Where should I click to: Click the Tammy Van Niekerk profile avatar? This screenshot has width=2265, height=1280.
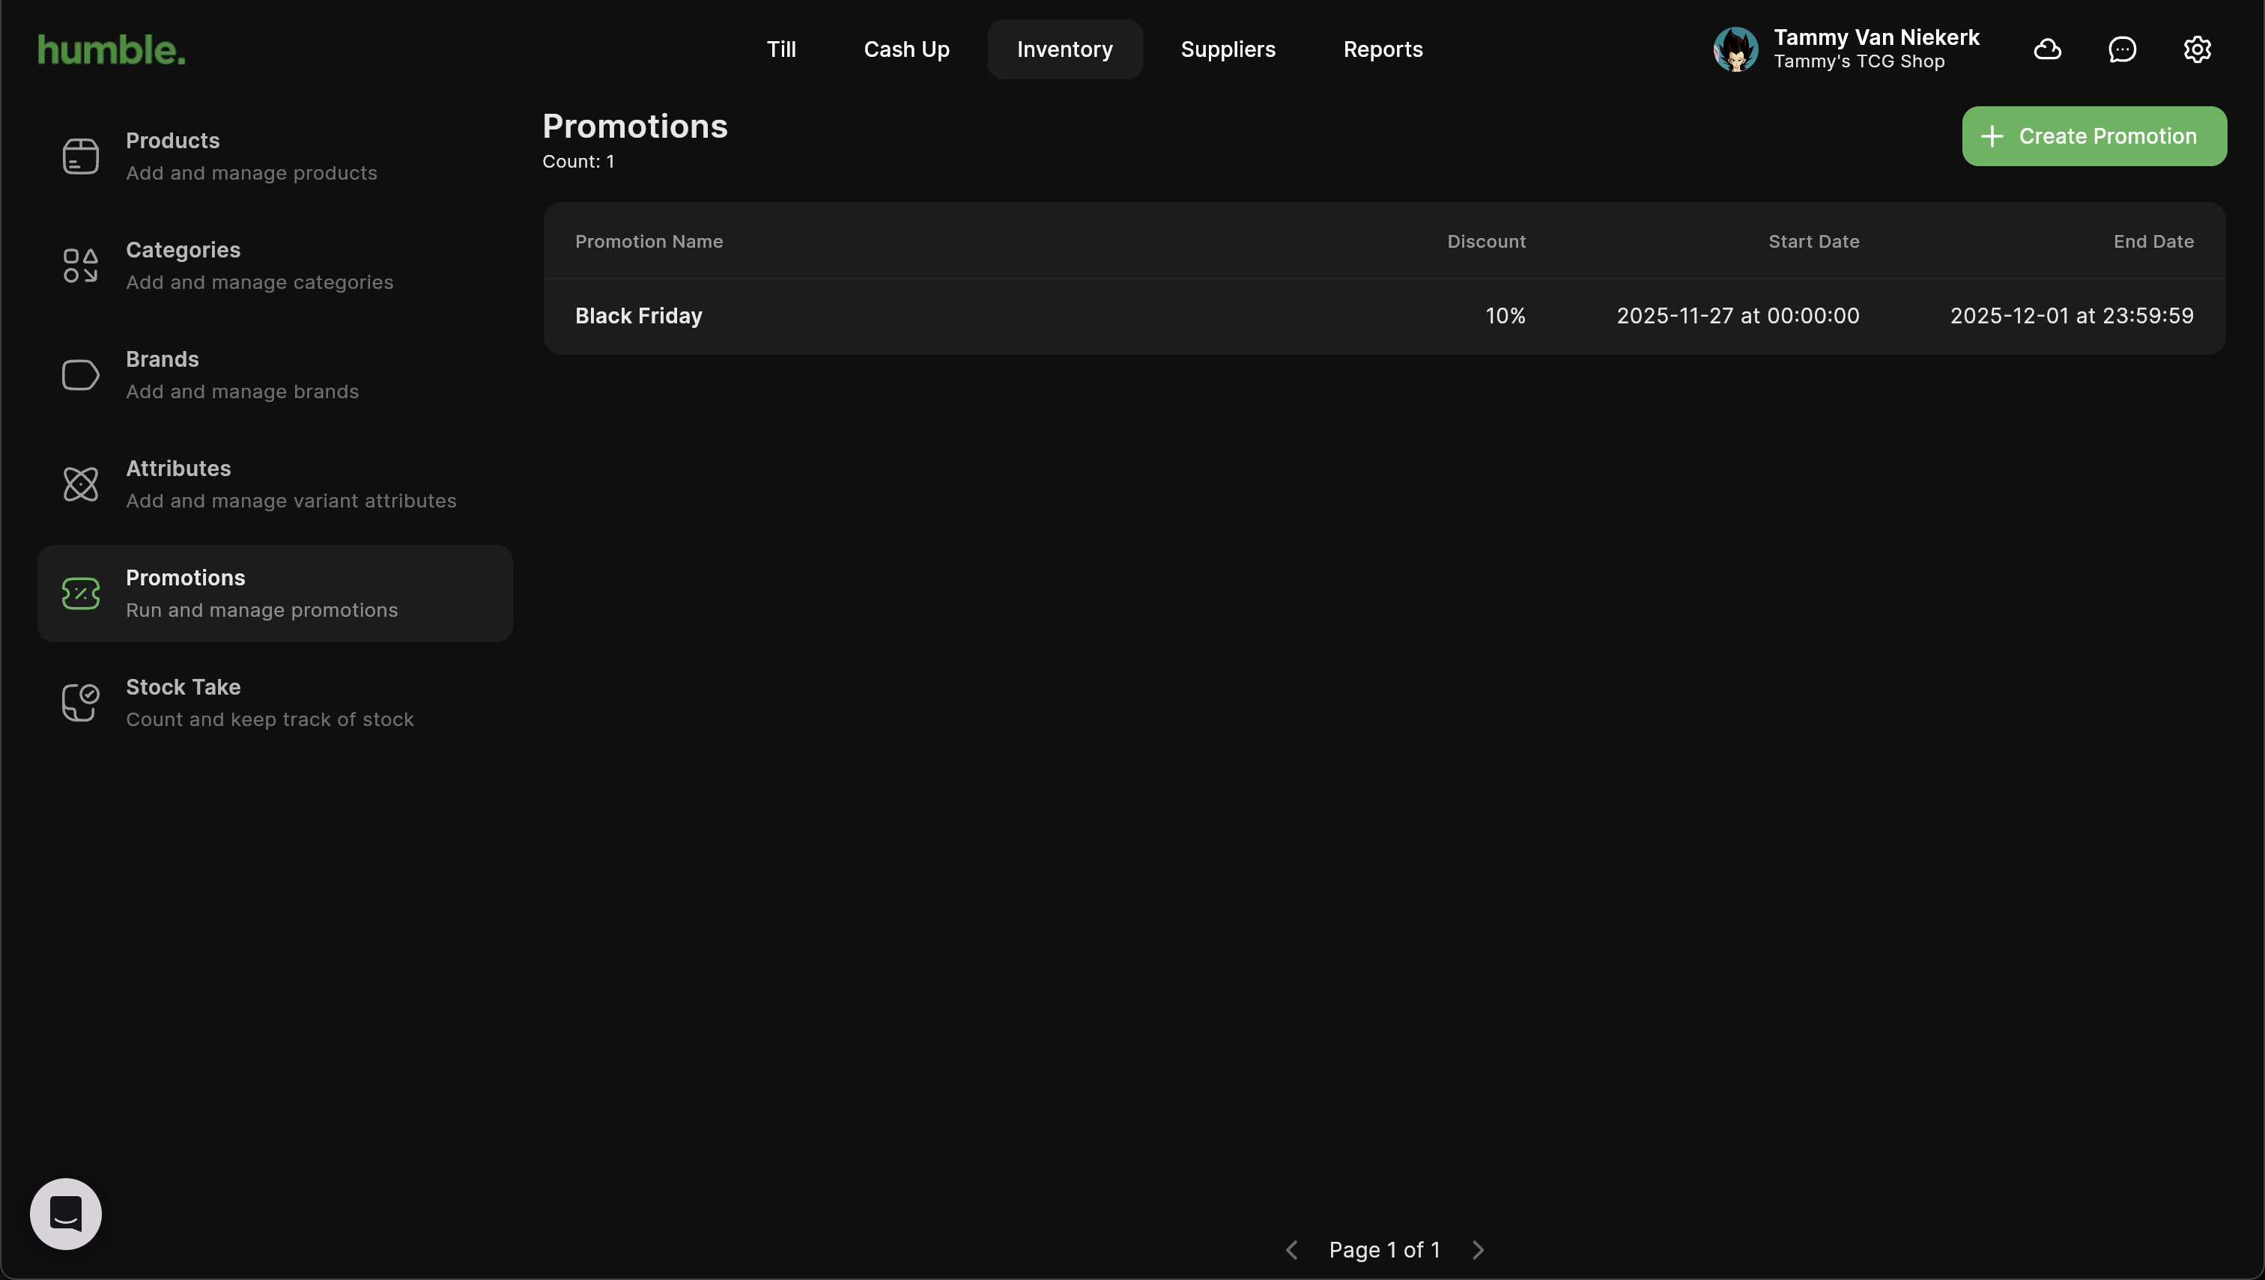coord(1735,49)
